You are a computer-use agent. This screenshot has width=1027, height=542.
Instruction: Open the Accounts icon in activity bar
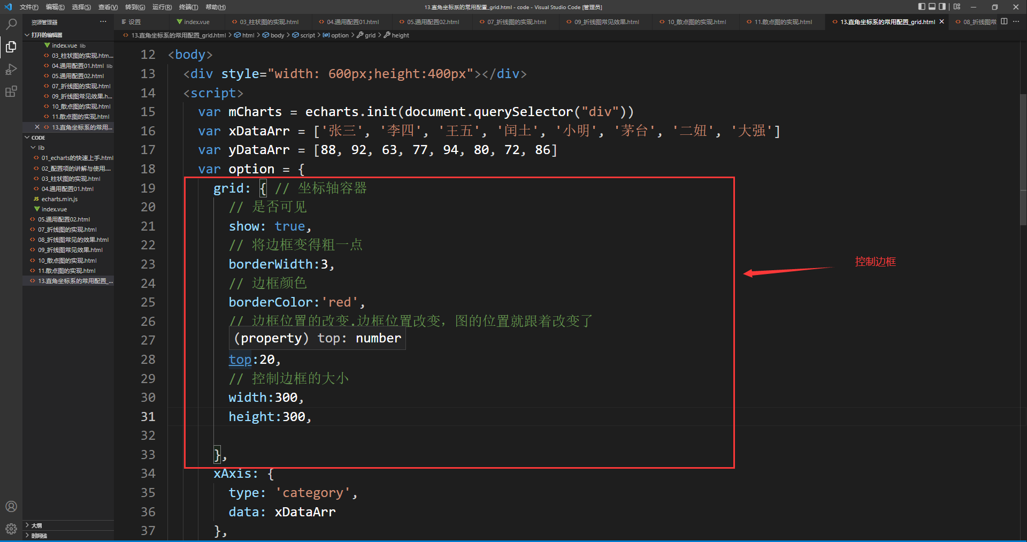pyautogui.click(x=11, y=506)
